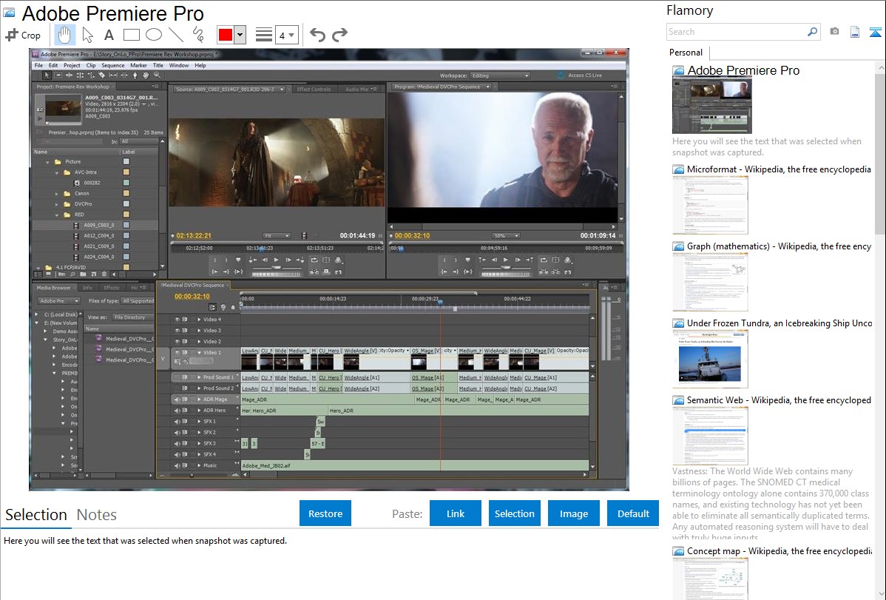Switch to the Notes tab
The width and height of the screenshot is (886, 600).
97,515
